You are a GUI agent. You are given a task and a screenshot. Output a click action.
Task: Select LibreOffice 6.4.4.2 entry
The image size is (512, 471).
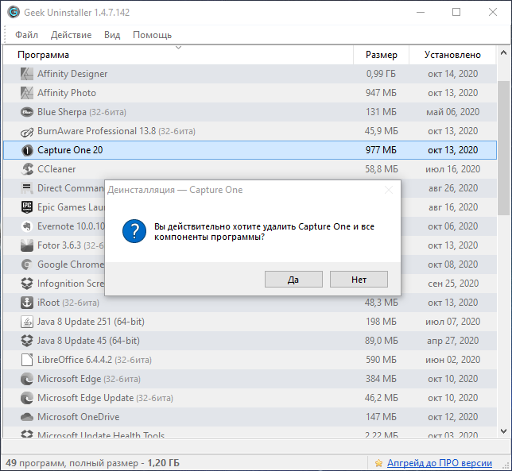coord(95,360)
